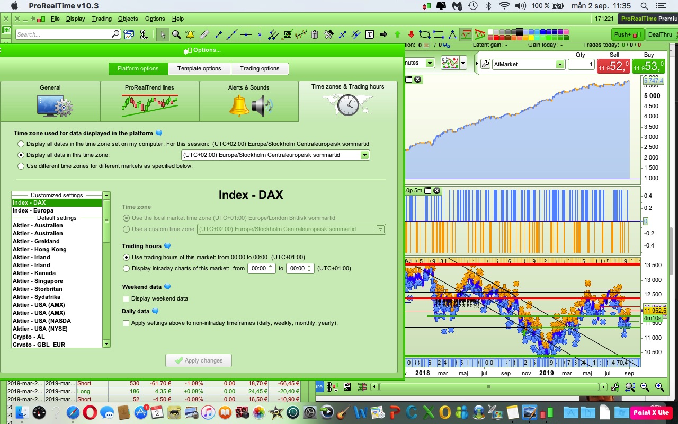Select the arrow cursor tool
The width and height of the screenshot is (678, 424).
(163, 34)
